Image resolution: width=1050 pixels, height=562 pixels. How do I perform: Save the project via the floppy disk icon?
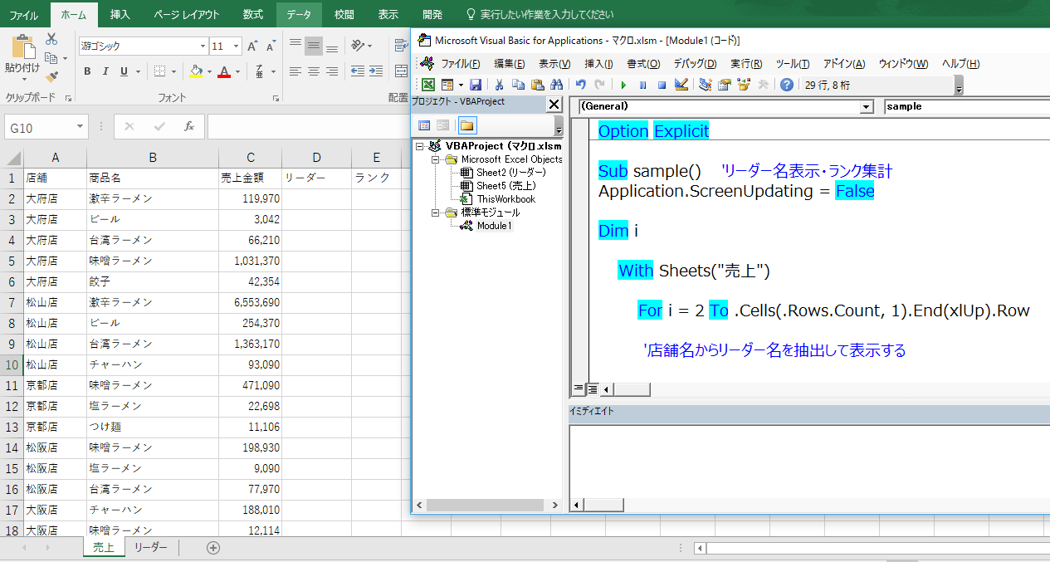(476, 85)
